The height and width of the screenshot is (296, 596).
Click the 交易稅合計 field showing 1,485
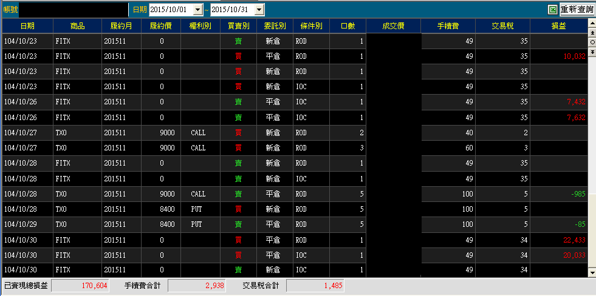click(315, 286)
